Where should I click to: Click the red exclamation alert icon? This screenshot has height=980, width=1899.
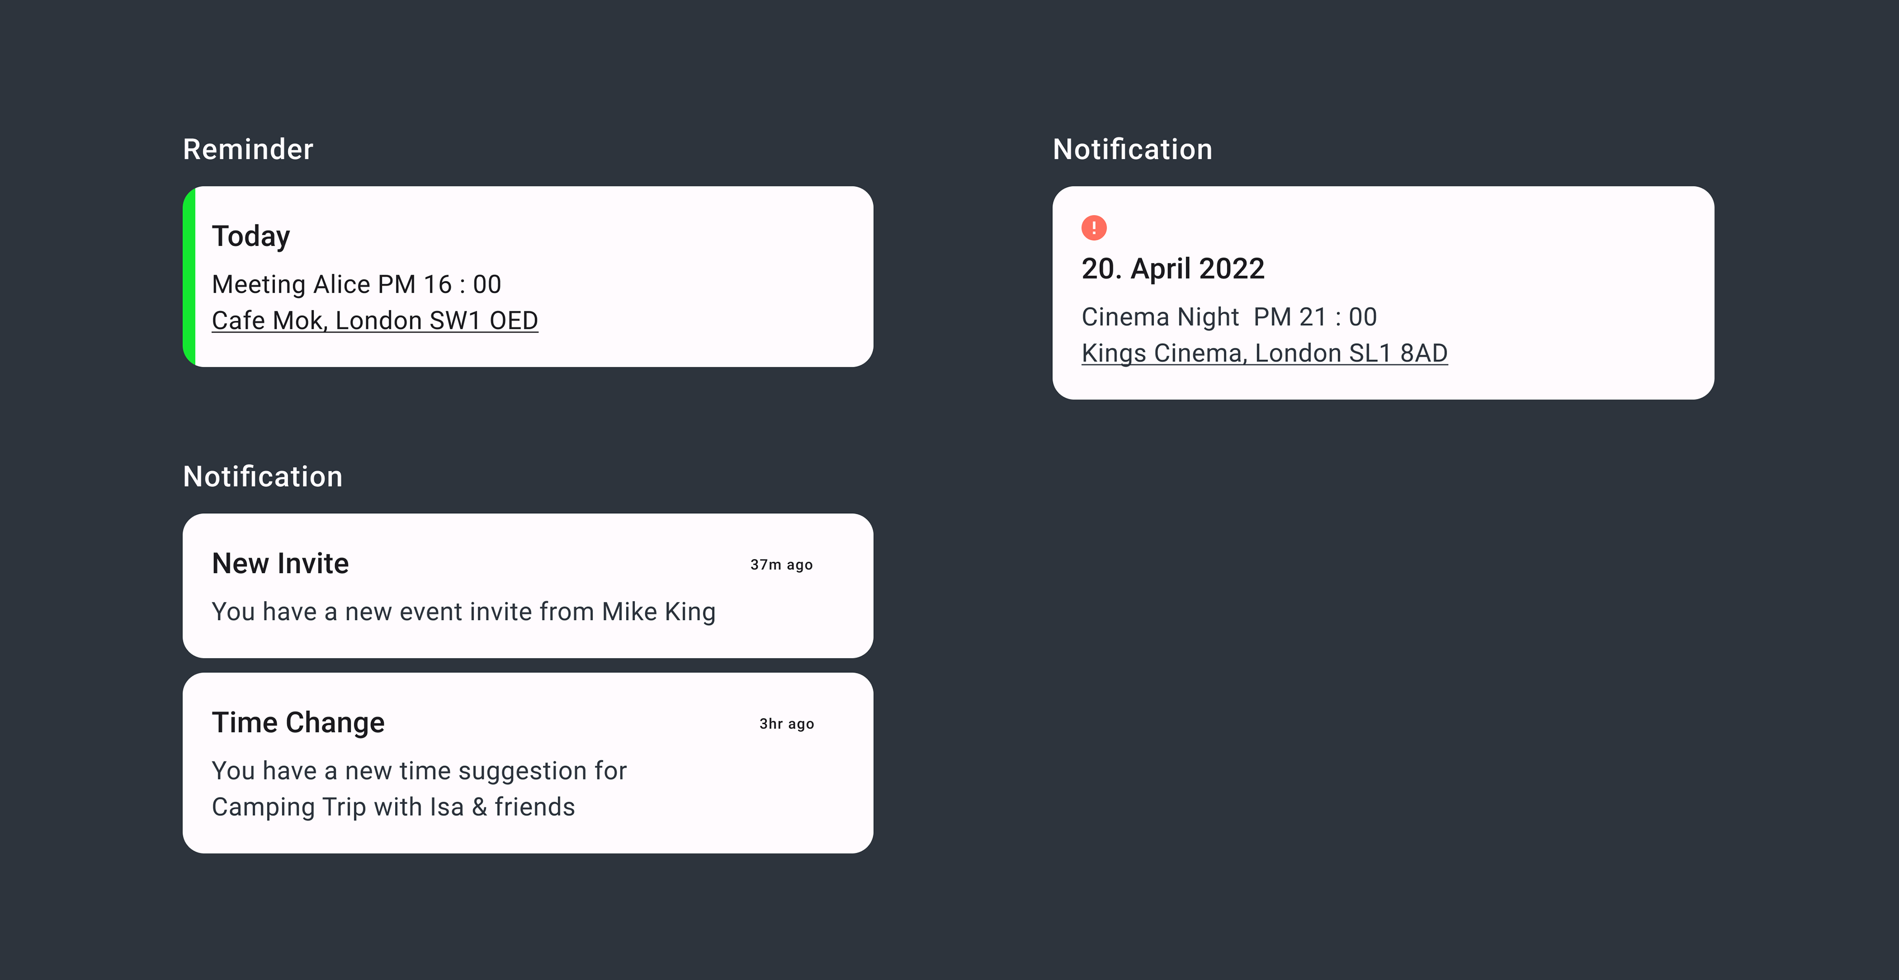click(1093, 227)
